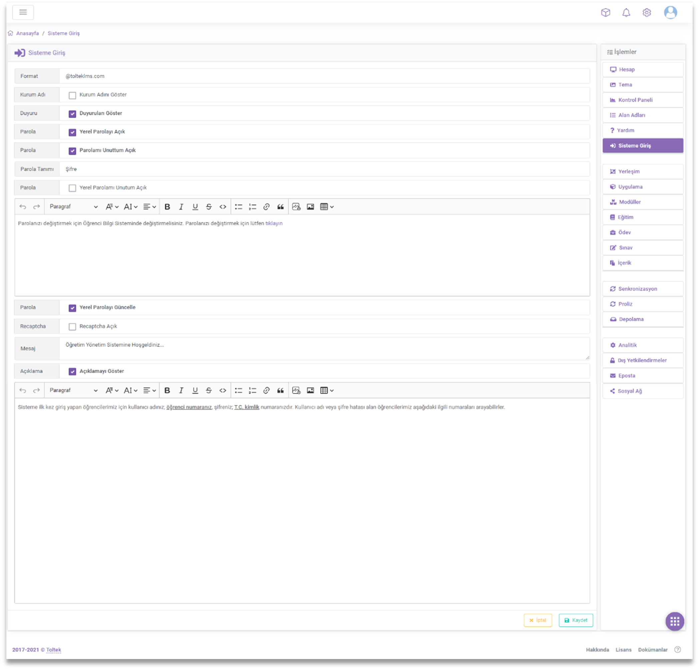
Task: Toggle the Recaptcha Açık checkbox
Action: click(x=72, y=327)
